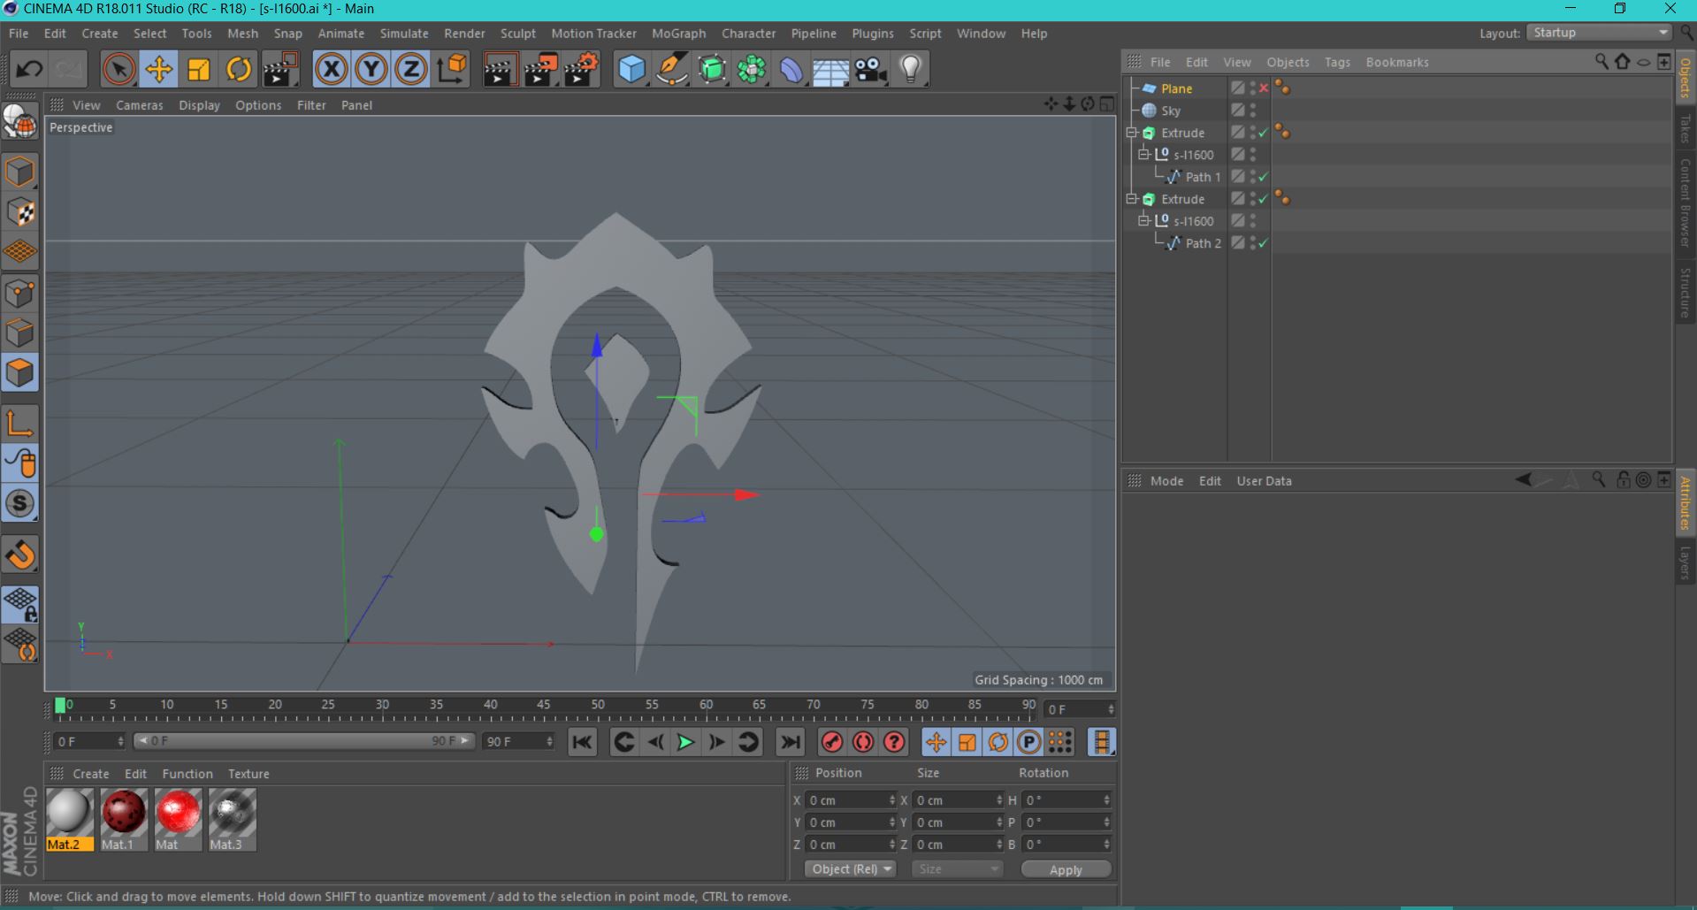
Task: Open Edit Render Settings icon
Action: point(581,69)
